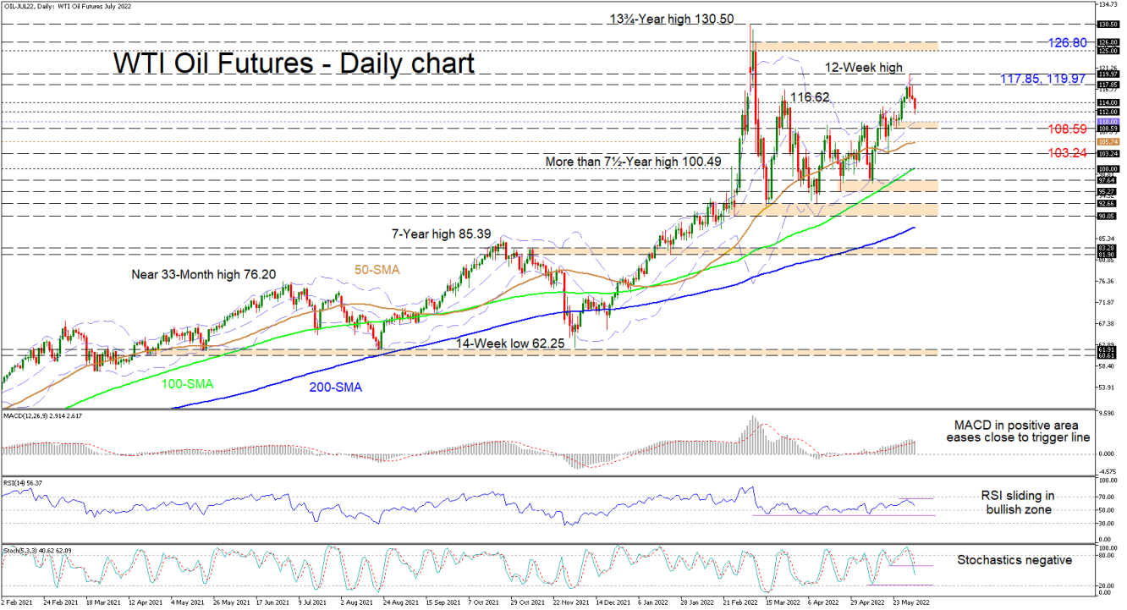Click the '83.28' price axis tag

pos(1108,248)
